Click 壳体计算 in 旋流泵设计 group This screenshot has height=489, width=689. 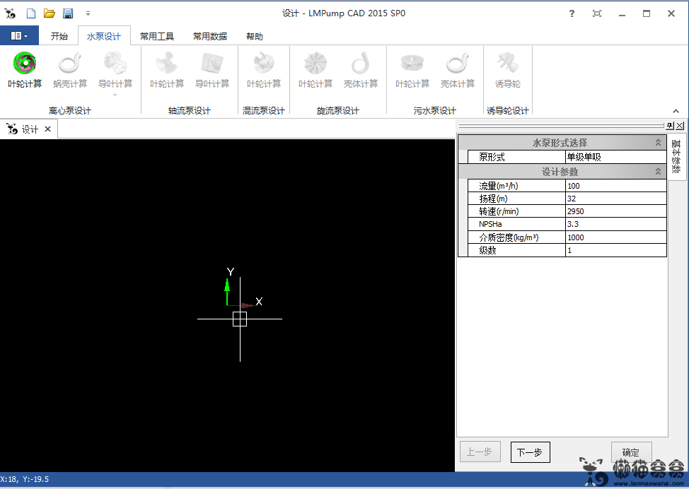tap(361, 70)
